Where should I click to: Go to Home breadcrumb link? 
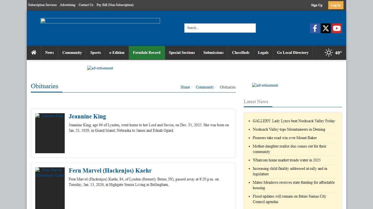coord(185,87)
